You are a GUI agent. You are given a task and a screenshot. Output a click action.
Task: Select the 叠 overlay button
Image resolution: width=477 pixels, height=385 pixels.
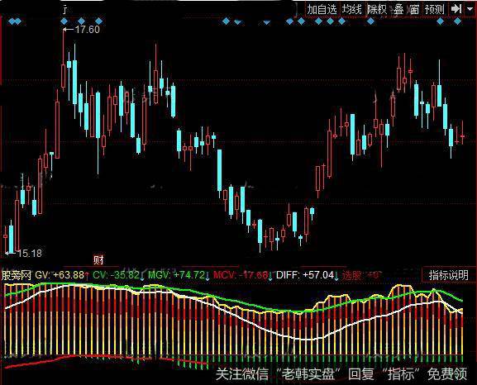(398, 10)
